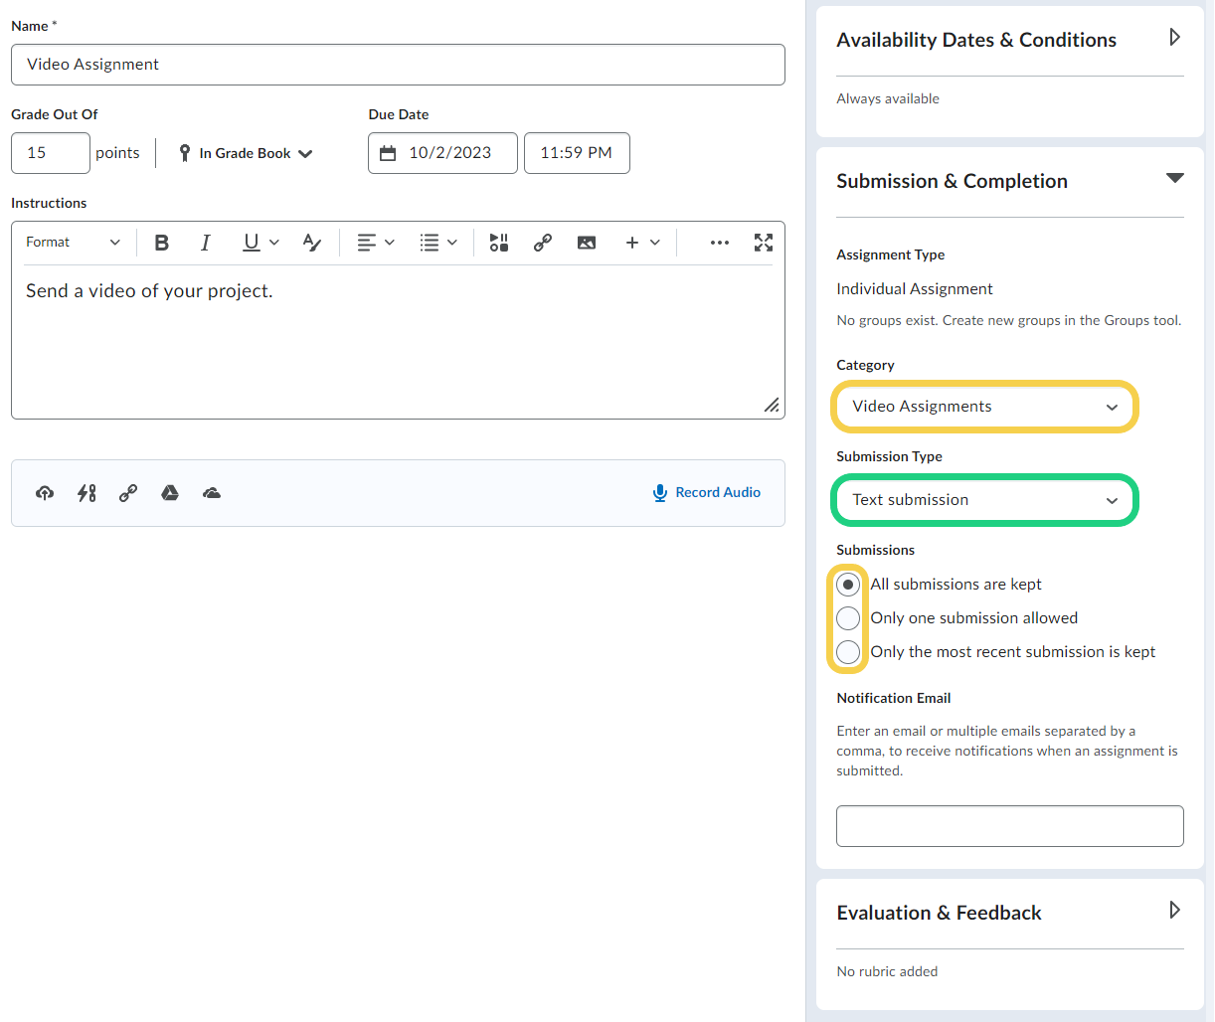Open the Submission Type dropdown
The width and height of the screenshot is (1215, 1022).
point(984,500)
